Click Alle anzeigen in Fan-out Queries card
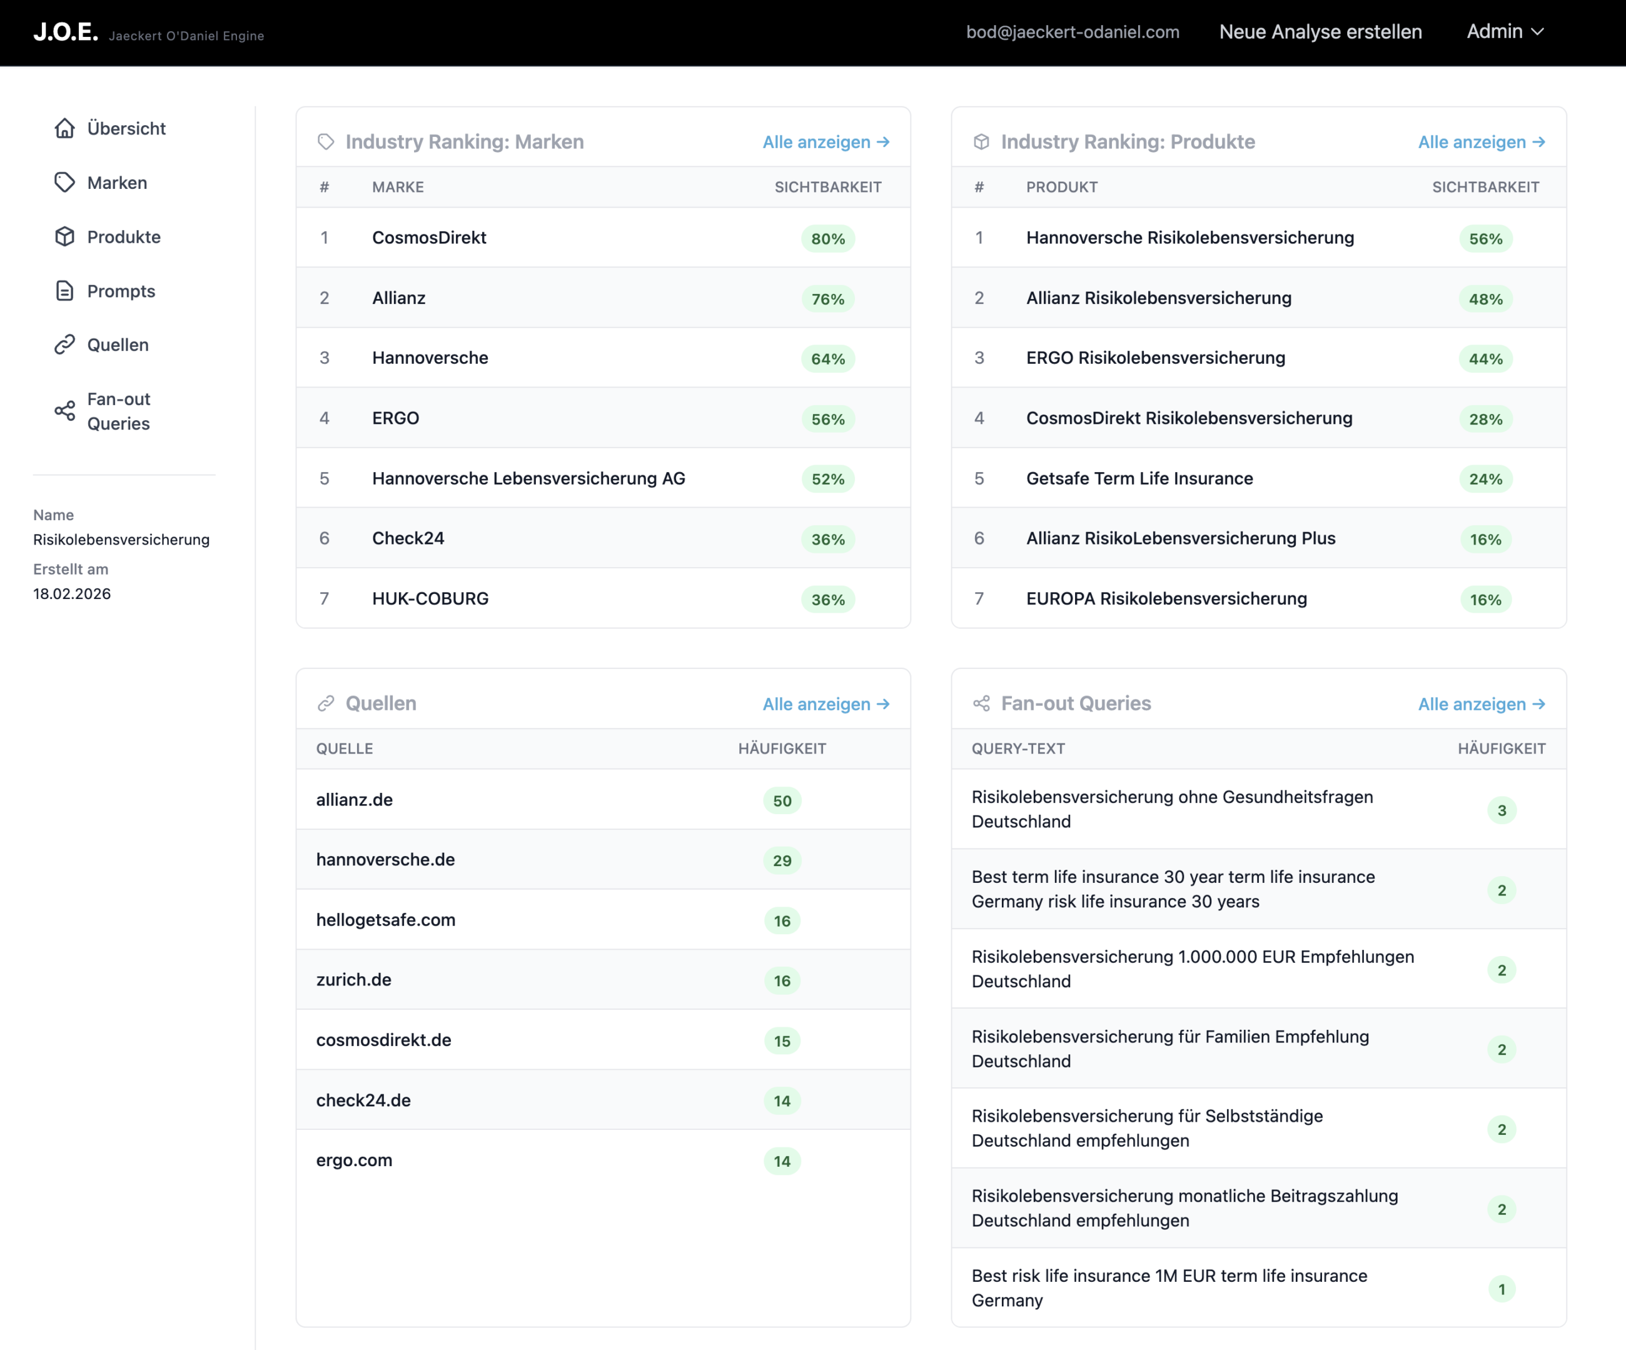Viewport: 1626px width, 1350px height. [x=1480, y=705]
